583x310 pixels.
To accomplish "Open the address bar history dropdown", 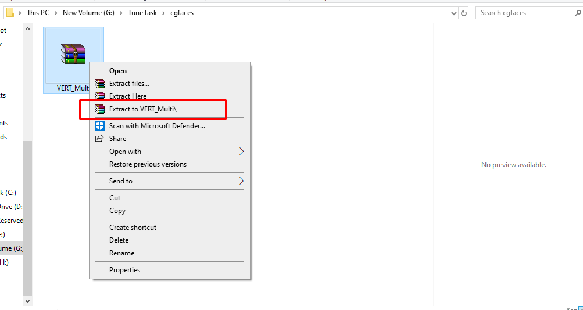I will pyautogui.click(x=453, y=13).
